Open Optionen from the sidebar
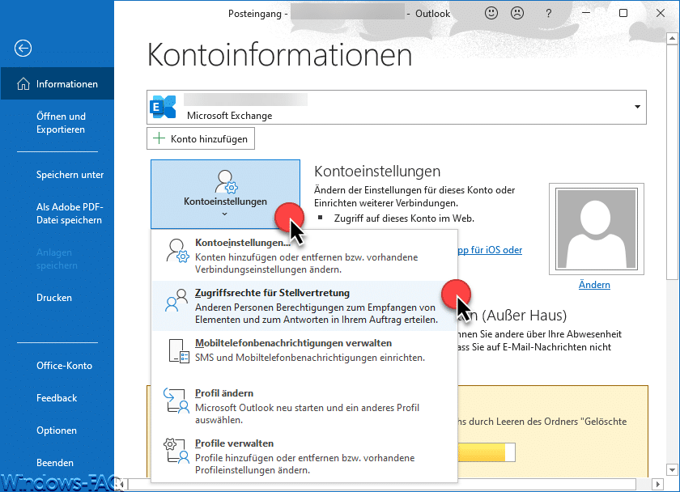Viewport: 680px width, 492px height. (x=57, y=430)
